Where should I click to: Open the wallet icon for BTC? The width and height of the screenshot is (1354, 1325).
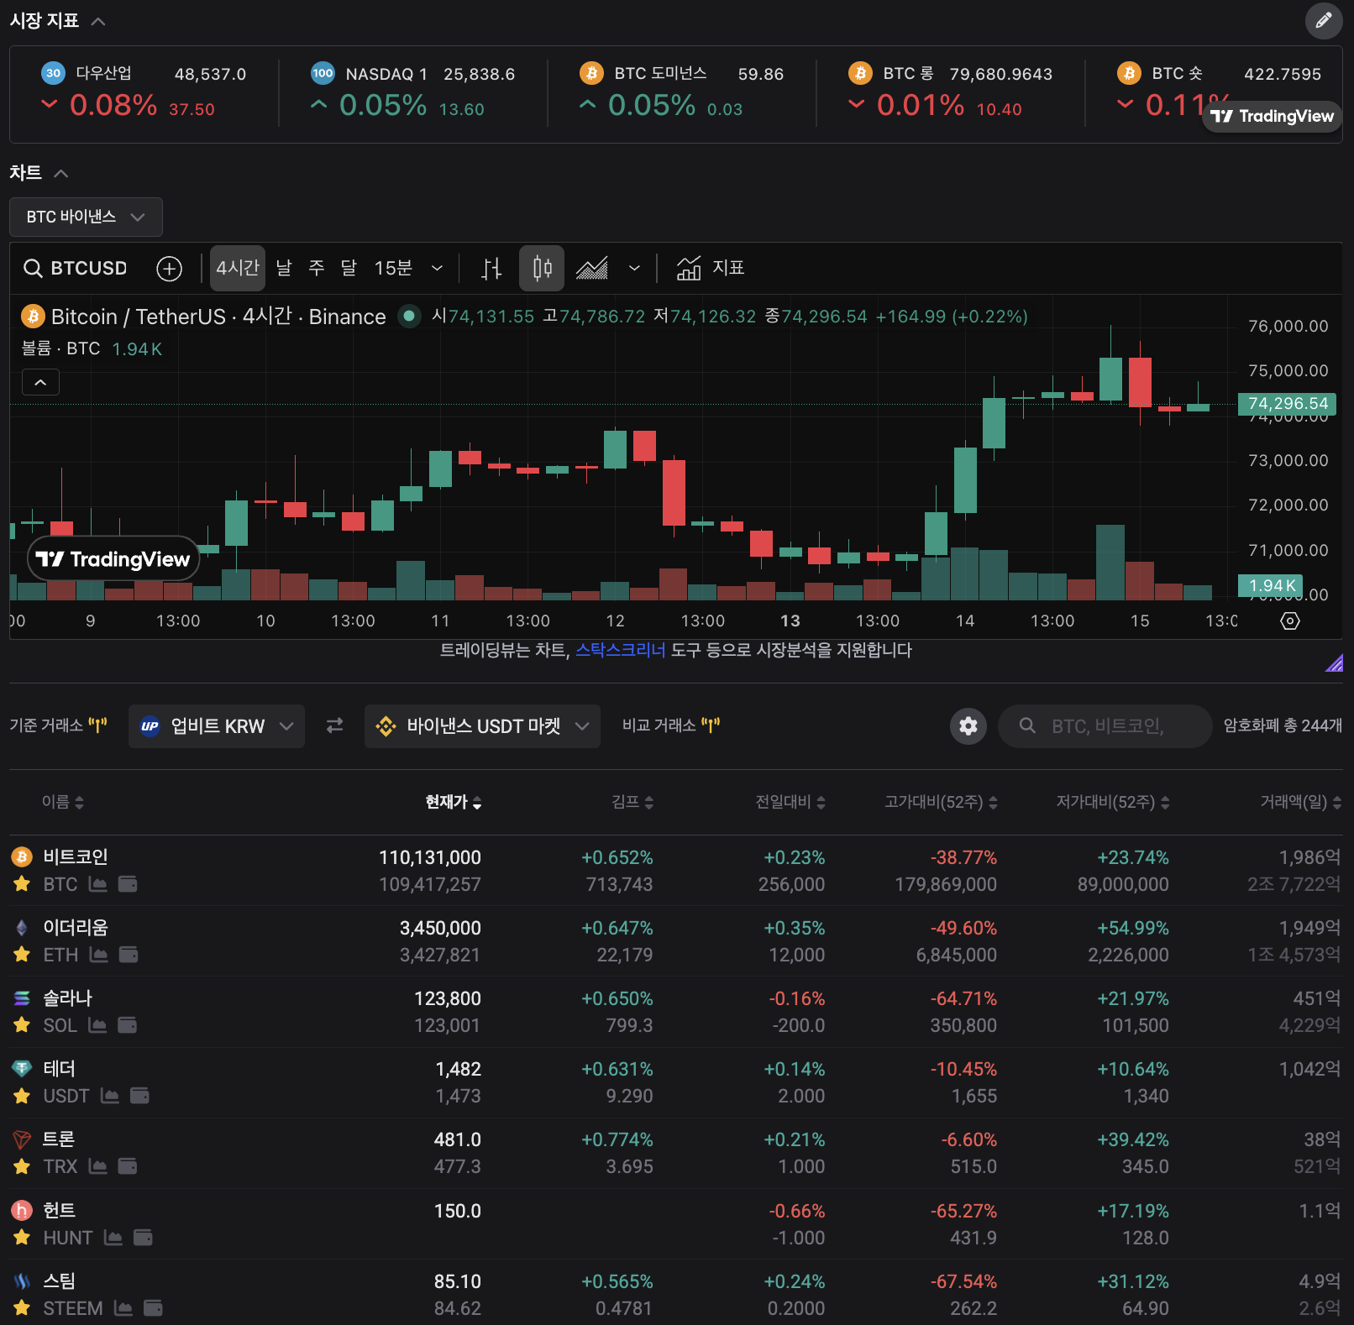coord(128,883)
